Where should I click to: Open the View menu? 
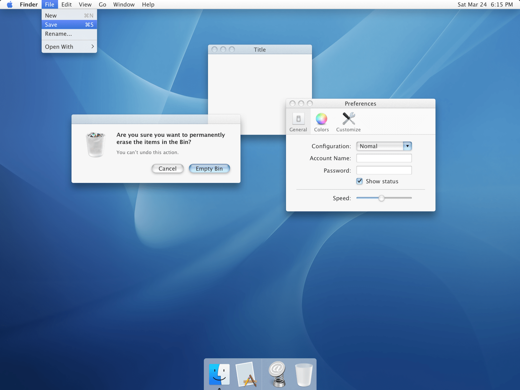(85, 5)
